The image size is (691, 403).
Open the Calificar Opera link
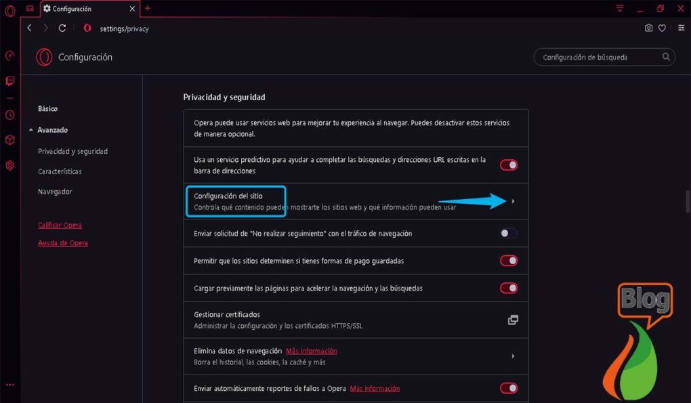point(60,225)
